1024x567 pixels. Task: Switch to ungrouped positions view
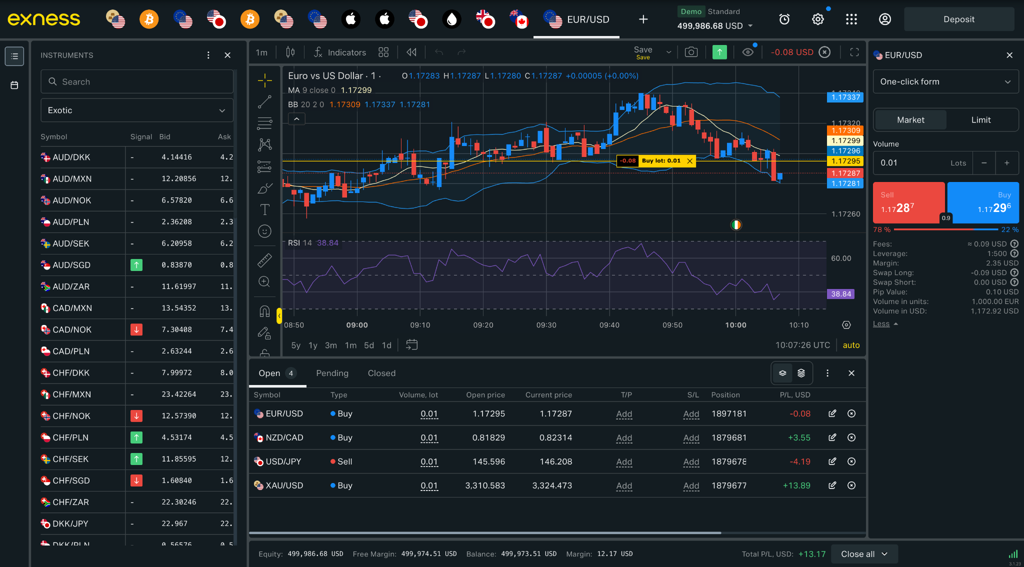[783, 373]
